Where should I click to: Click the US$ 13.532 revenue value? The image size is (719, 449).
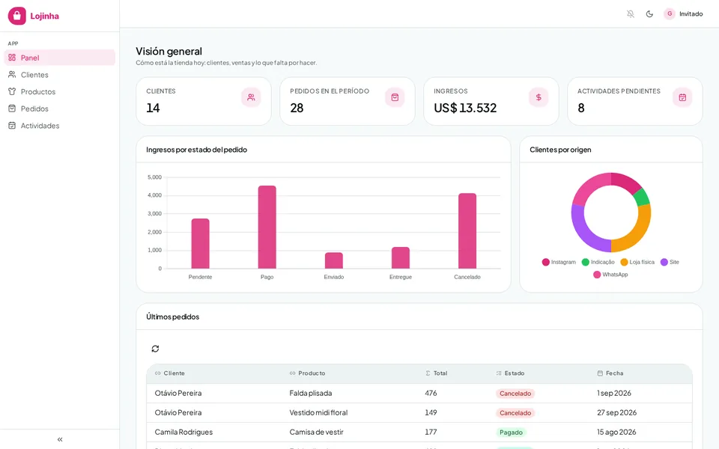[465, 108]
